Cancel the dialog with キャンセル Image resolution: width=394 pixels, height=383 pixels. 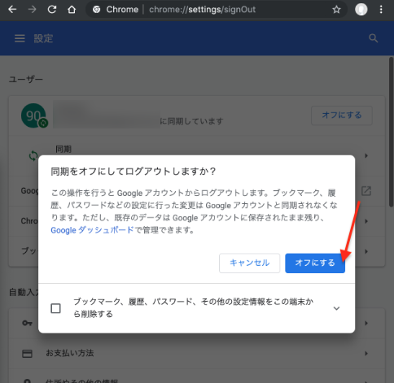(x=249, y=263)
